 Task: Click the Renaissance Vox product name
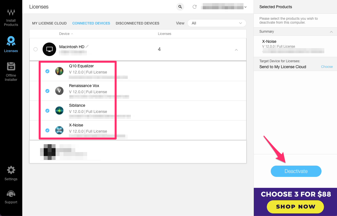pyautogui.click(x=84, y=86)
